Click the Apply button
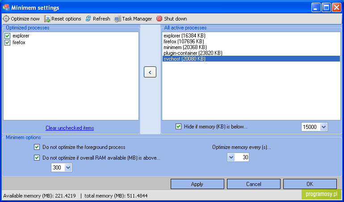344x202 pixels. pos(197,184)
